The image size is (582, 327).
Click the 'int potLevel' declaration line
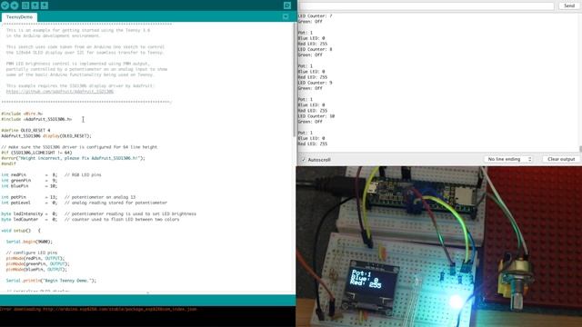click(x=85, y=203)
